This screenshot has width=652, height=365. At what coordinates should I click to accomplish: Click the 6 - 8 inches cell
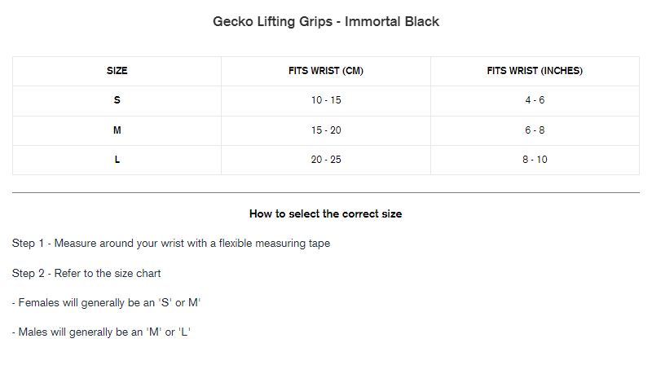(x=535, y=130)
